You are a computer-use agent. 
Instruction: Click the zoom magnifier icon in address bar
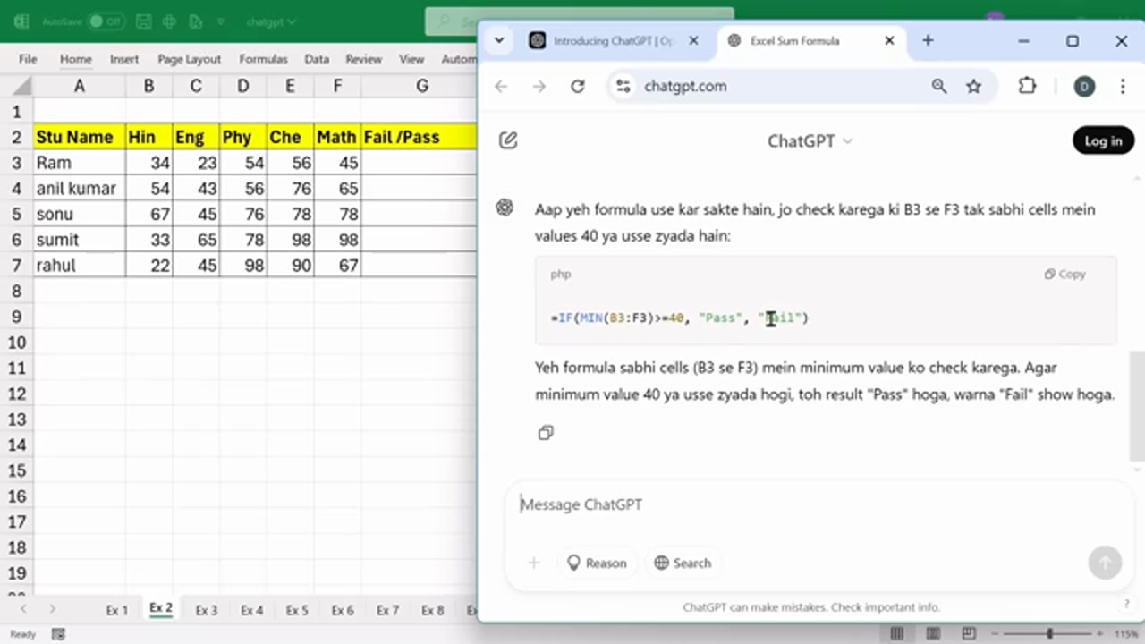point(938,86)
